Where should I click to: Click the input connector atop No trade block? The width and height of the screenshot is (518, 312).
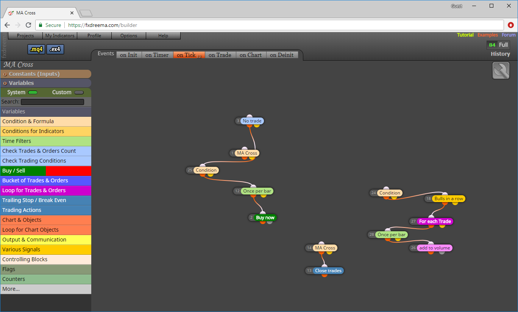click(x=249, y=117)
